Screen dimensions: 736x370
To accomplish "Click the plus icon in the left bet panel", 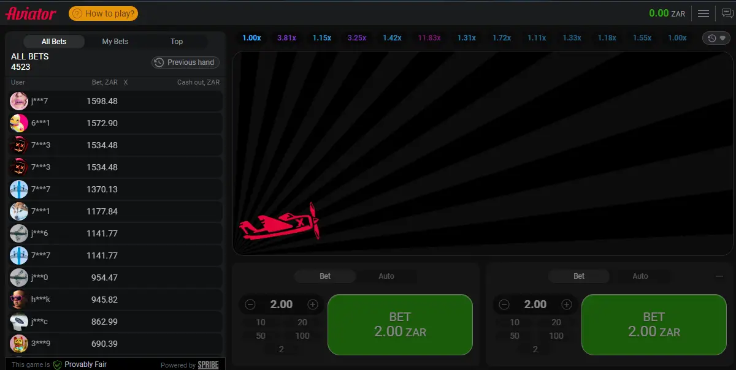I will click(x=313, y=304).
